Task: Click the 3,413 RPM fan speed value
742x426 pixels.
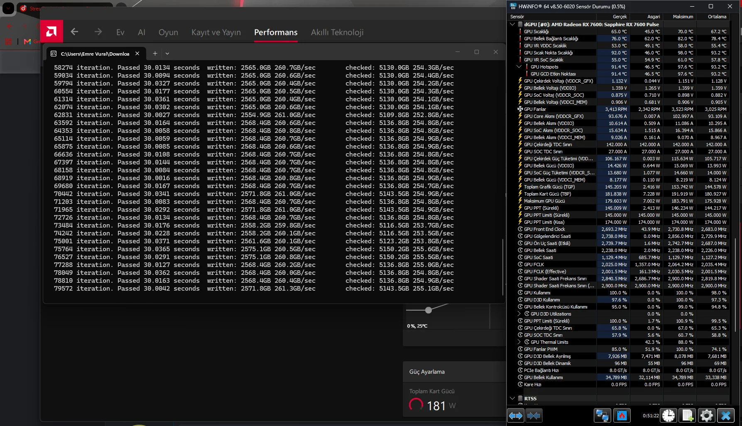Action: pos(616,109)
